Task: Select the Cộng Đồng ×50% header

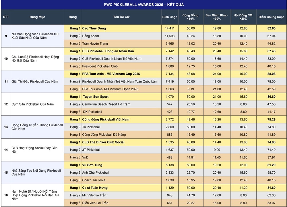Action: (191, 17)
